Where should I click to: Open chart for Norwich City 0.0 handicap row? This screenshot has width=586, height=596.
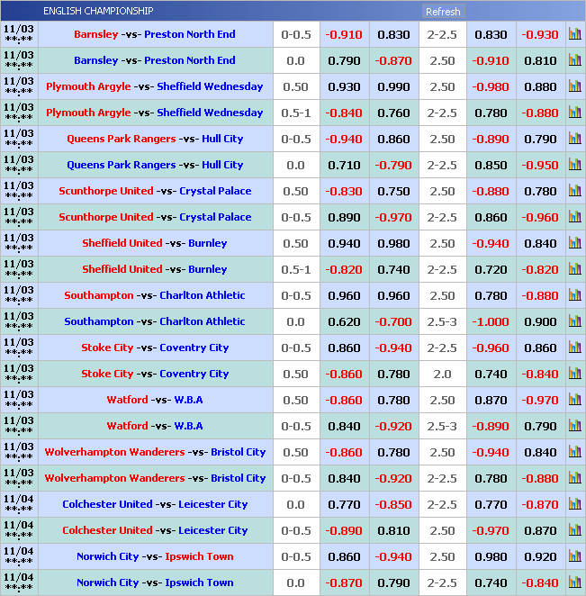pos(574,583)
